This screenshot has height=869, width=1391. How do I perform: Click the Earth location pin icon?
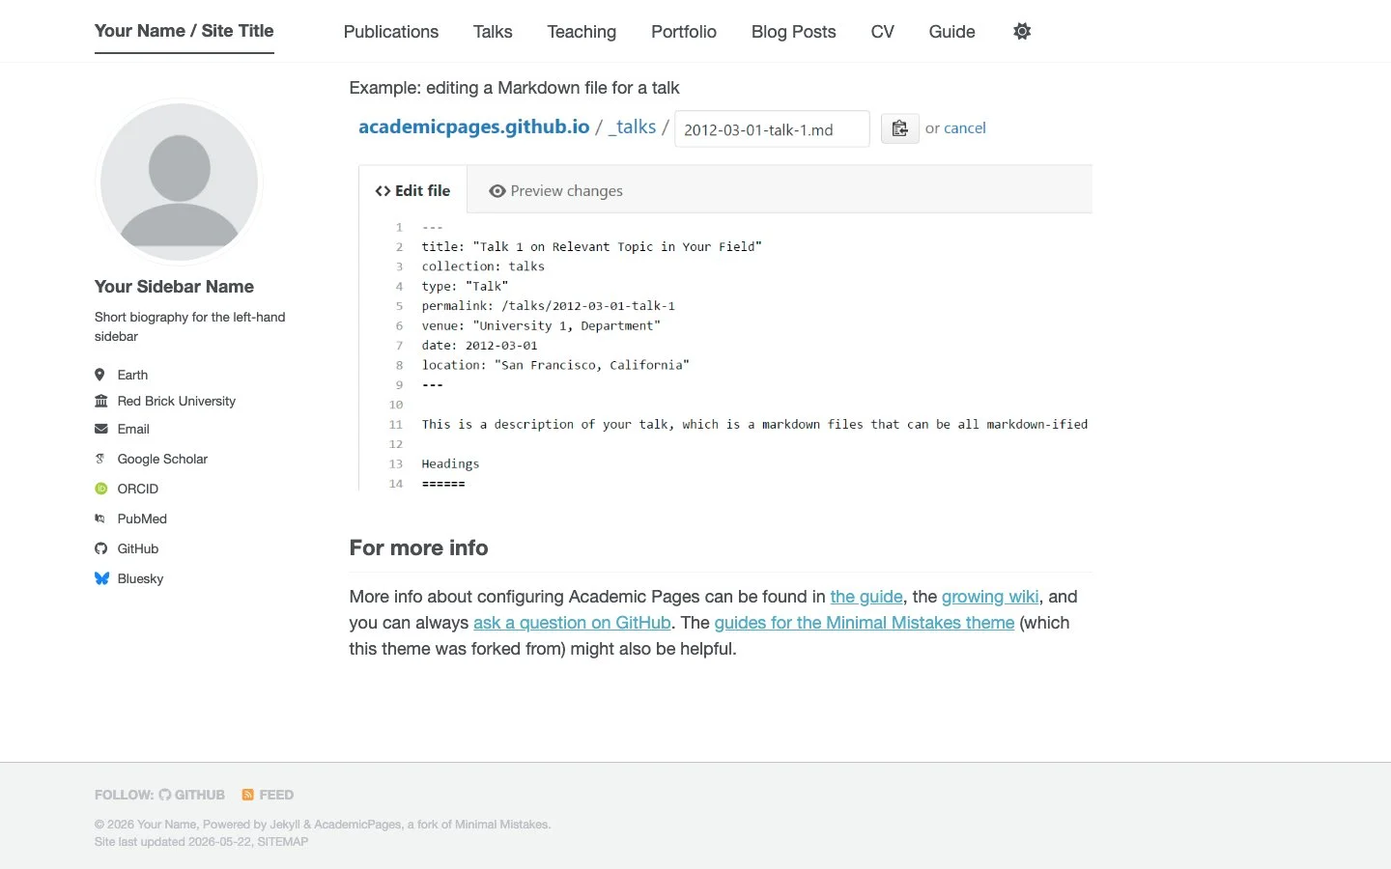point(99,375)
